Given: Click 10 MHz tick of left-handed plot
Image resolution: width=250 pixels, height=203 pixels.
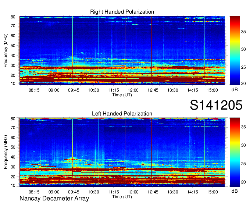Looking at the screenshot, I should [x=13, y=185].
